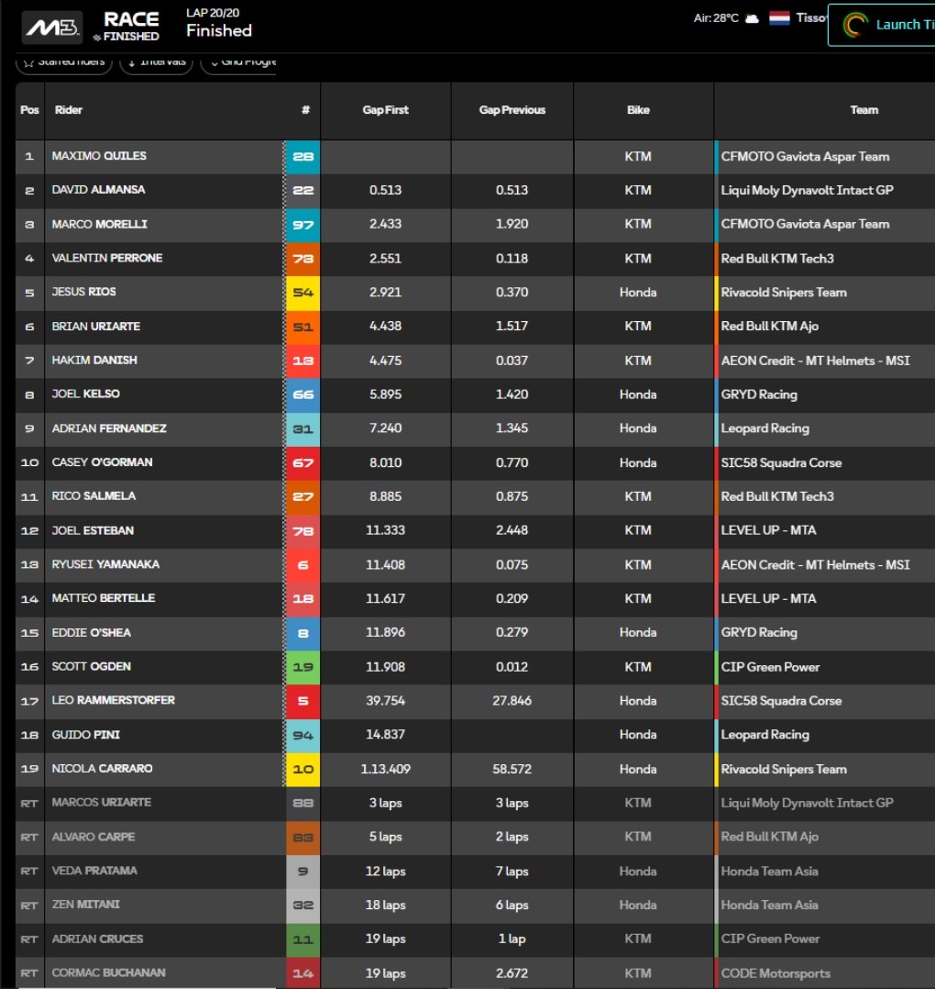This screenshot has height=989, width=935.
Task: Click the Rider column header
Action: tap(68, 110)
